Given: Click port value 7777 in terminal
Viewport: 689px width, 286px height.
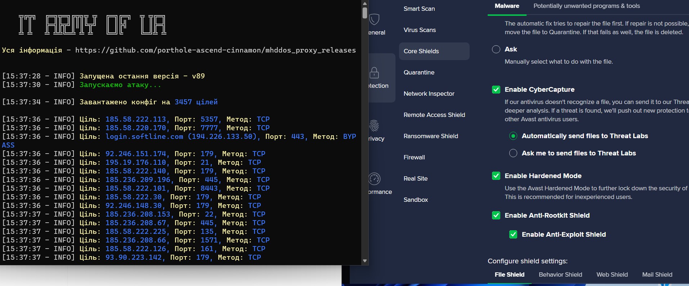Looking at the screenshot, I should tap(209, 128).
